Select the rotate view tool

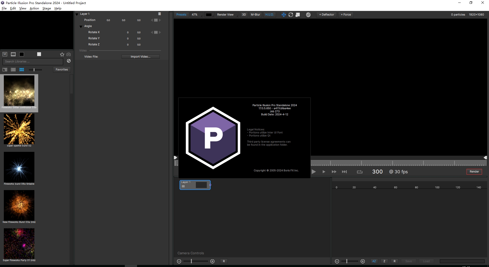(291, 15)
